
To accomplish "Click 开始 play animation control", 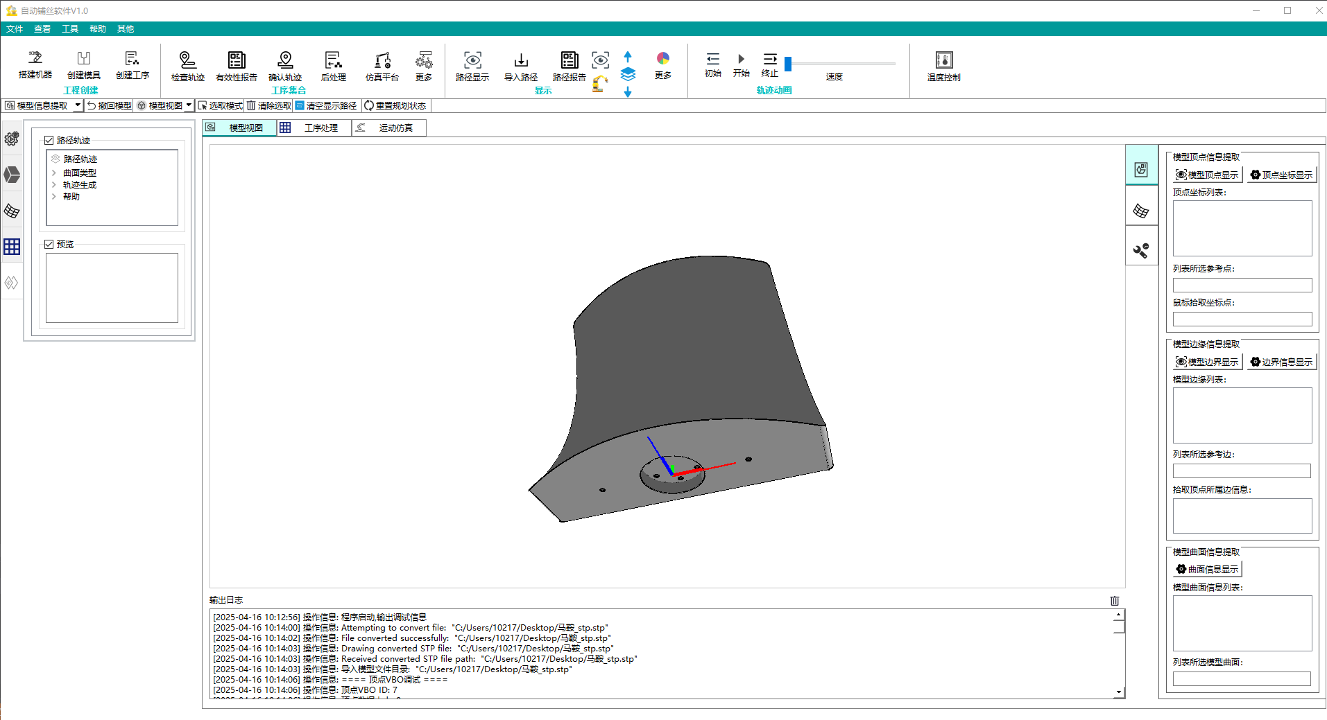I will tap(742, 64).
